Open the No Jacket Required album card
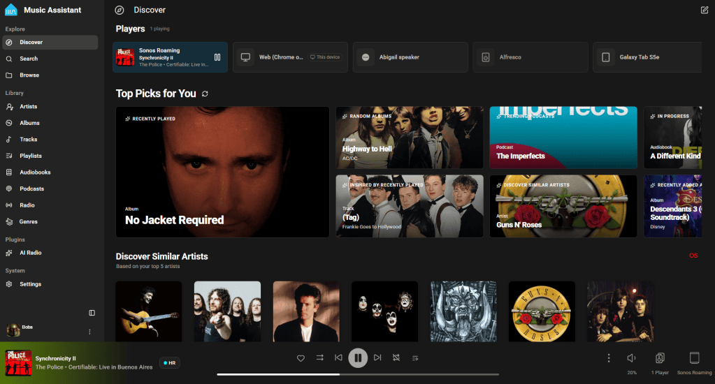 point(222,172)
